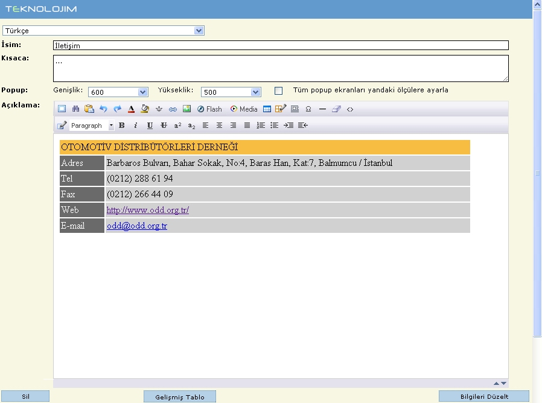Click the Adres label cell
542x403 pixels.
click(x=82, y=163)
